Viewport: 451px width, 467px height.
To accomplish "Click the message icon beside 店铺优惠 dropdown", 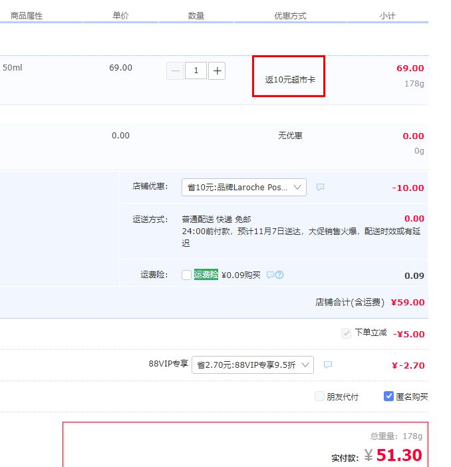I will coord(320,188).
